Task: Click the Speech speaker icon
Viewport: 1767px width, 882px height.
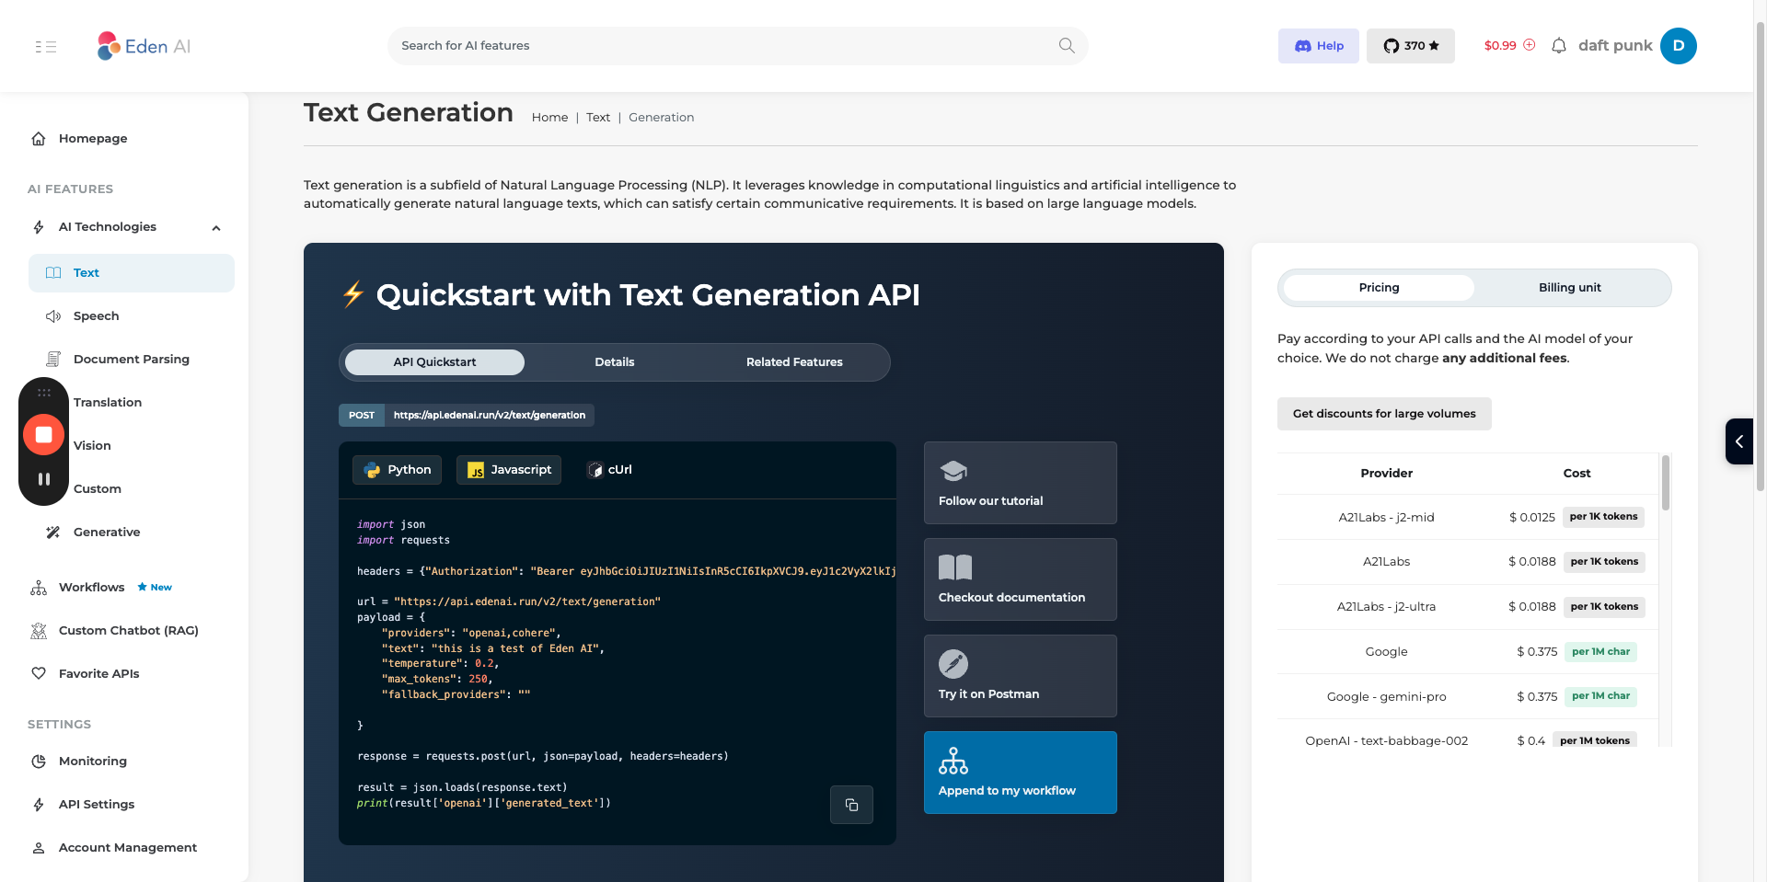Action: coord(53,316)
